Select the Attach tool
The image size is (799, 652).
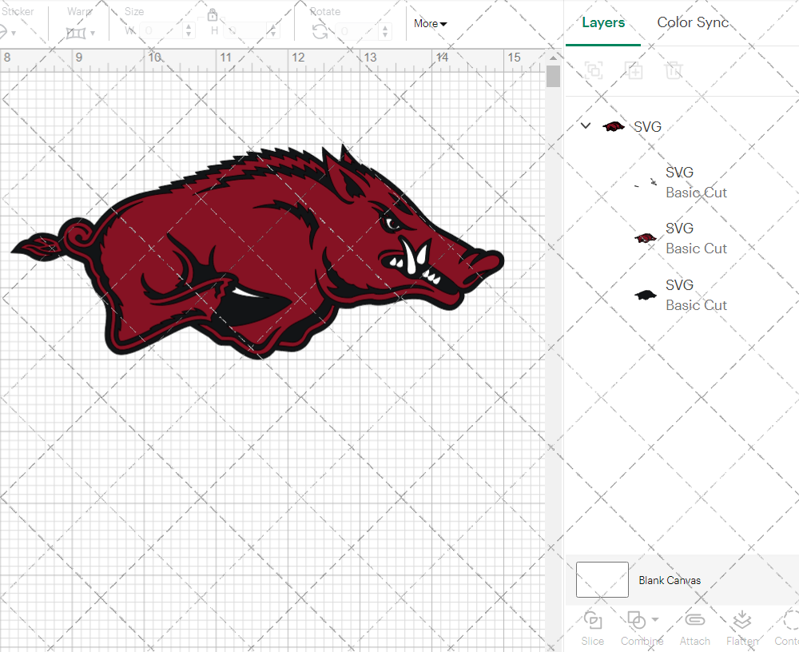tap(694, 627)
